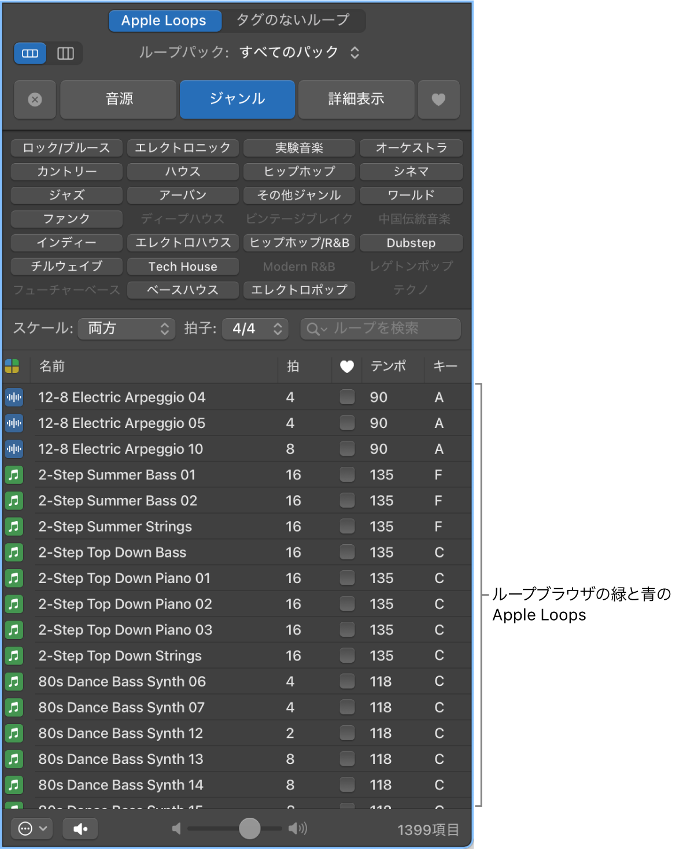Open the ループパック pop-up menu
The height and width of the screenshot is (849, 683).
point(300,53)
